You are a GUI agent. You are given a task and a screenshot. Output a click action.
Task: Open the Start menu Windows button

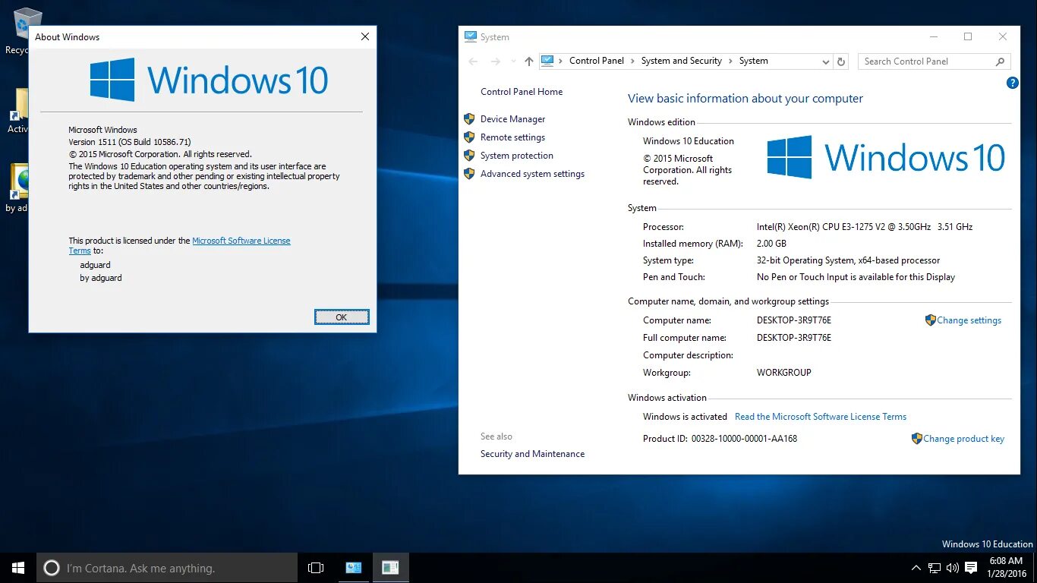18,568
